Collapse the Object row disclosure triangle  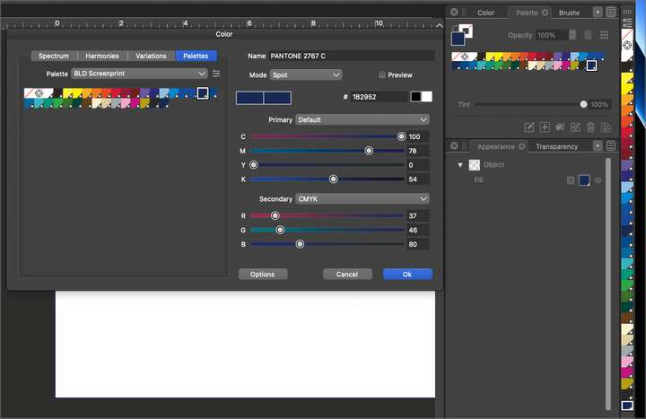pos(460,165)
